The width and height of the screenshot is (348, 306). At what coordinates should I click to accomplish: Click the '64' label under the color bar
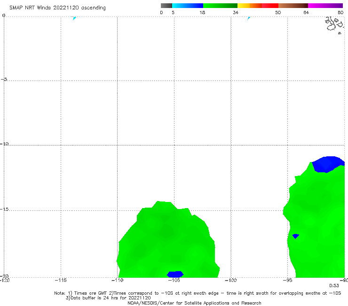pos(306,12)
